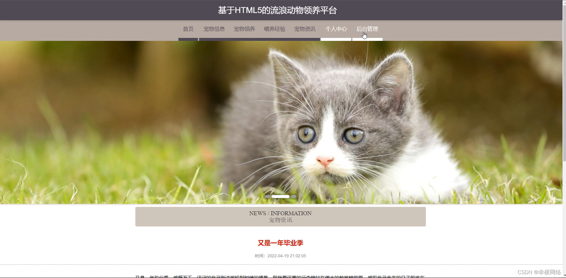Viewport: 566px width, 278px height.
Task: Switch to the 宠物资讯 nav item
Action: [x=305, y=29]
